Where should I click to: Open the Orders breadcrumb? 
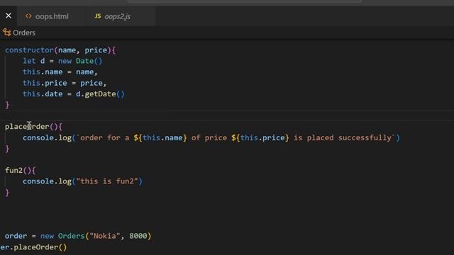point(24,33)
